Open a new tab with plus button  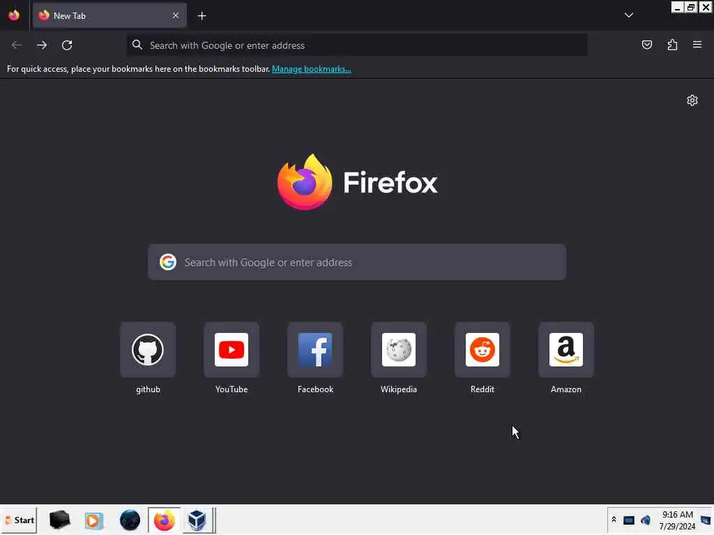(x=202, y=16)
